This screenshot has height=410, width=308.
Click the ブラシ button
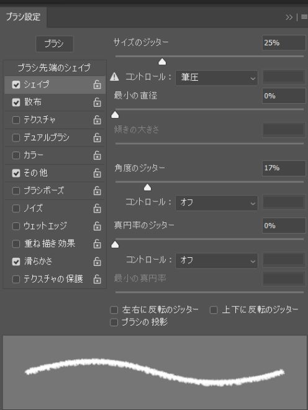point(55,43)
